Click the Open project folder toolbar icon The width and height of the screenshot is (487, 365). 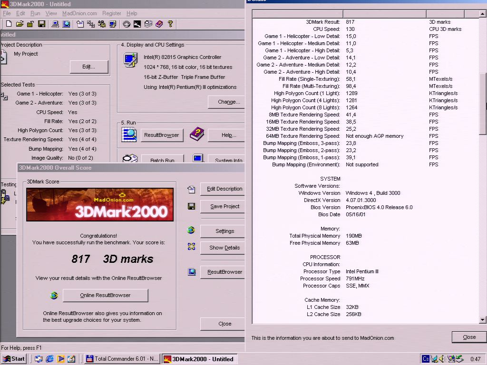(x=19, y=24)
